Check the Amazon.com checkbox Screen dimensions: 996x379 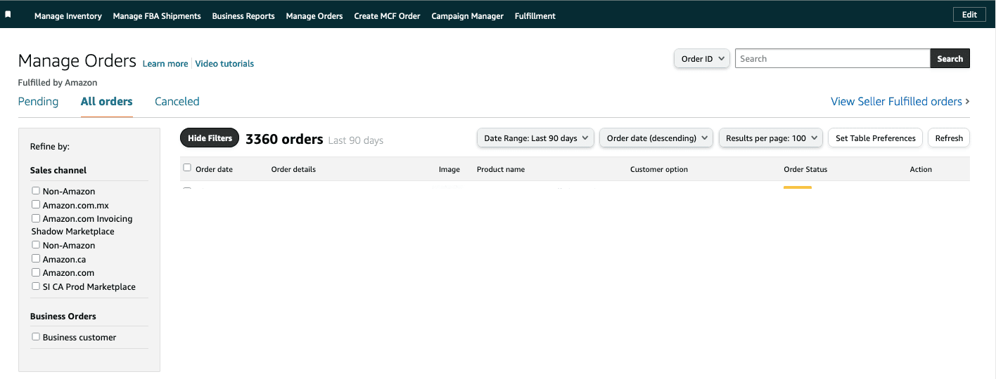pyautogui.click(x=36, y=272)
